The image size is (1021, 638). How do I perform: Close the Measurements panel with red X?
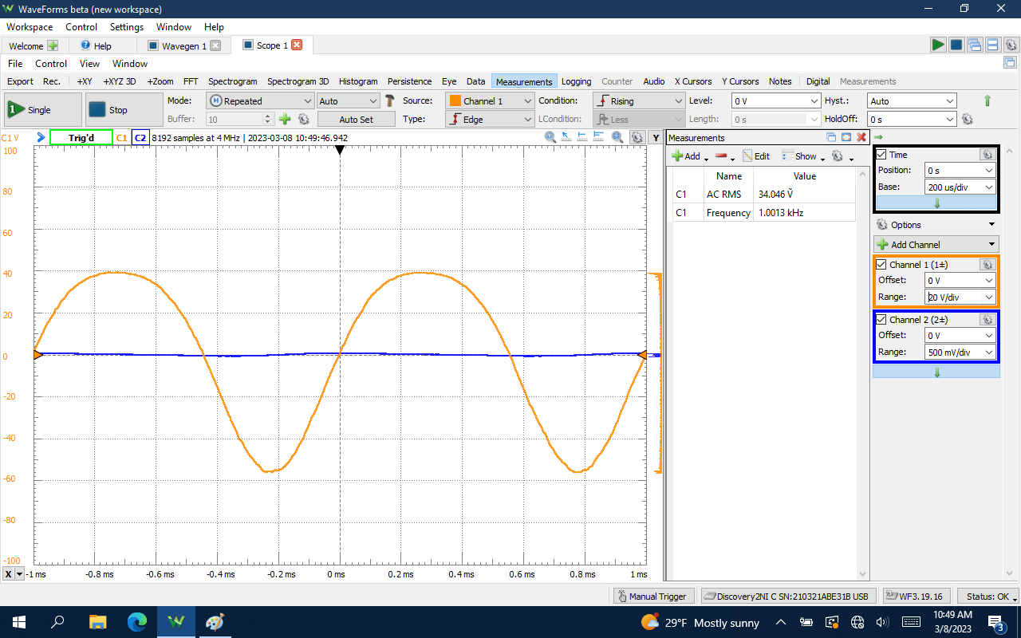coord(861,137)
